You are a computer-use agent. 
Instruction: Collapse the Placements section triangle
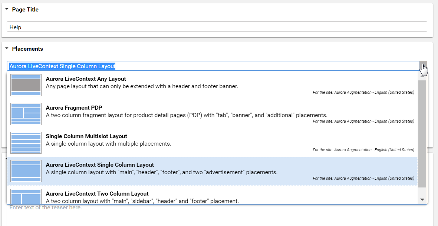point(7,49)
